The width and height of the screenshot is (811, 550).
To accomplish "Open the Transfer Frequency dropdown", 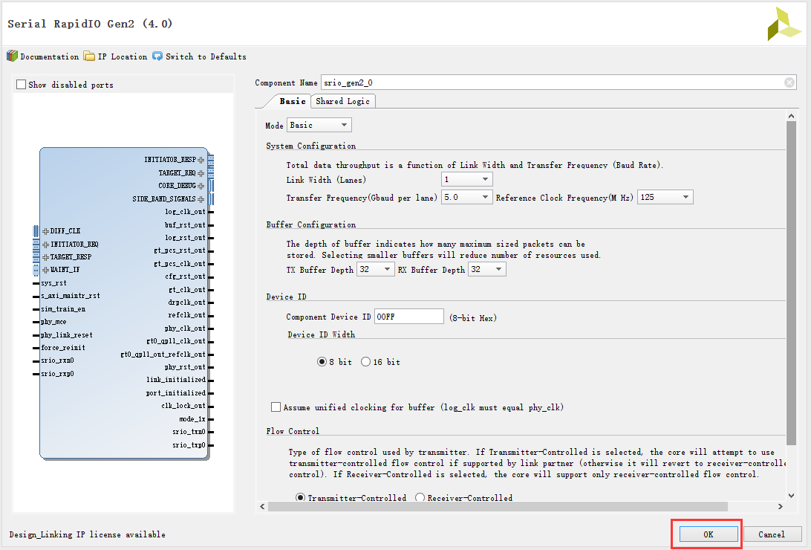I will coord(466,197).
